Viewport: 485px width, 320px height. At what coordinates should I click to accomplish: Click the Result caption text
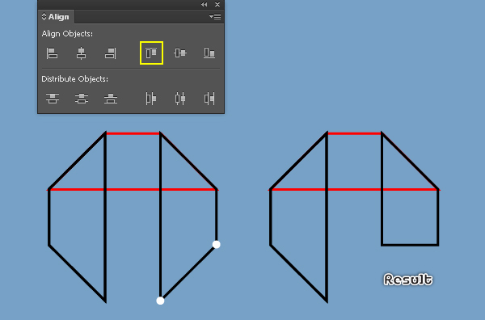pos(408,280)
